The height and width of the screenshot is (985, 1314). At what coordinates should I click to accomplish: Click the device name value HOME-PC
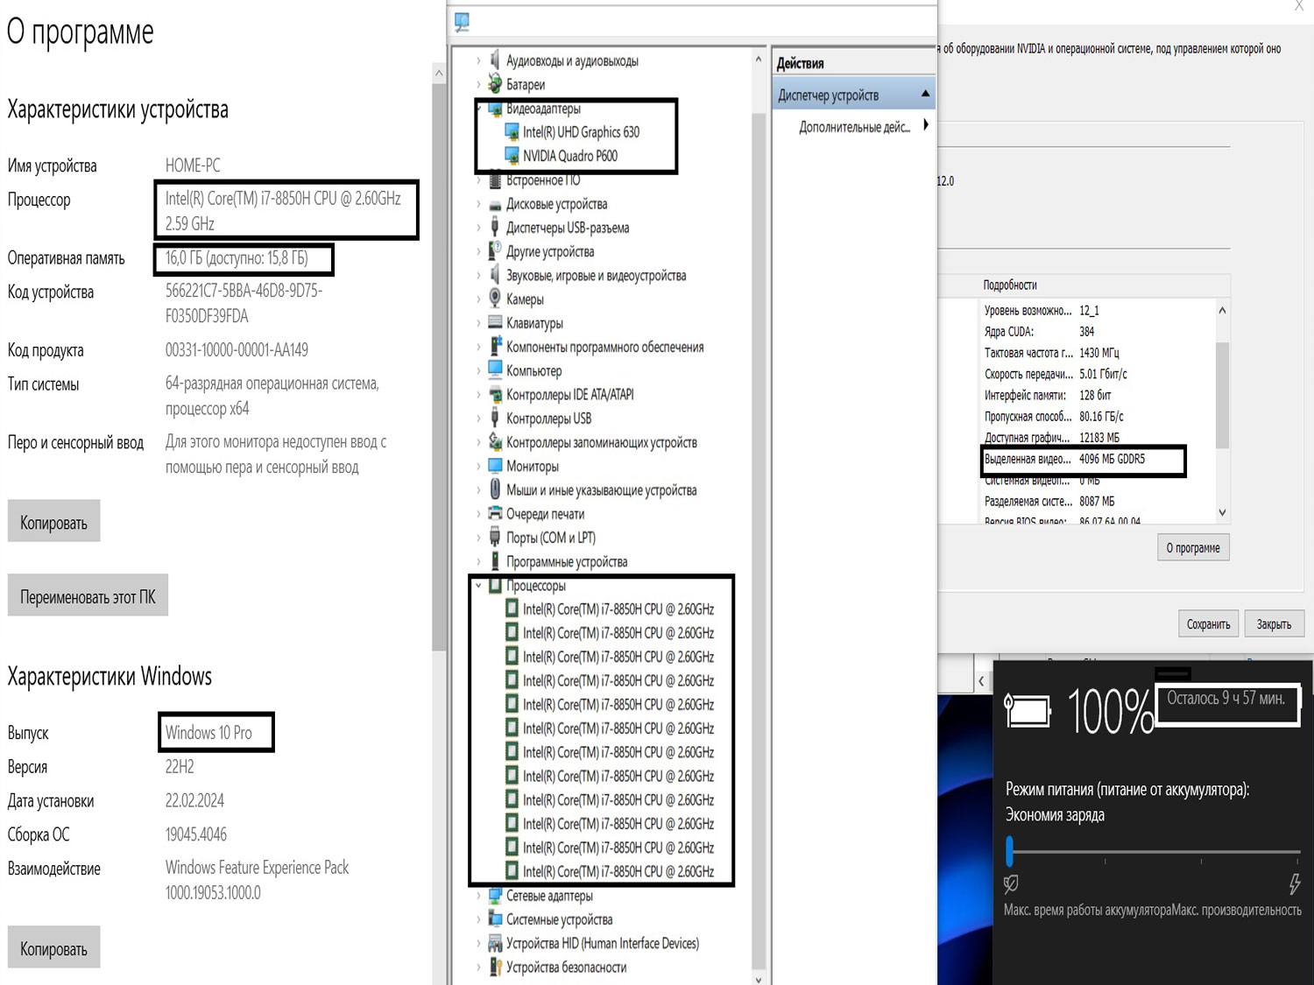(x=193, y=165)
